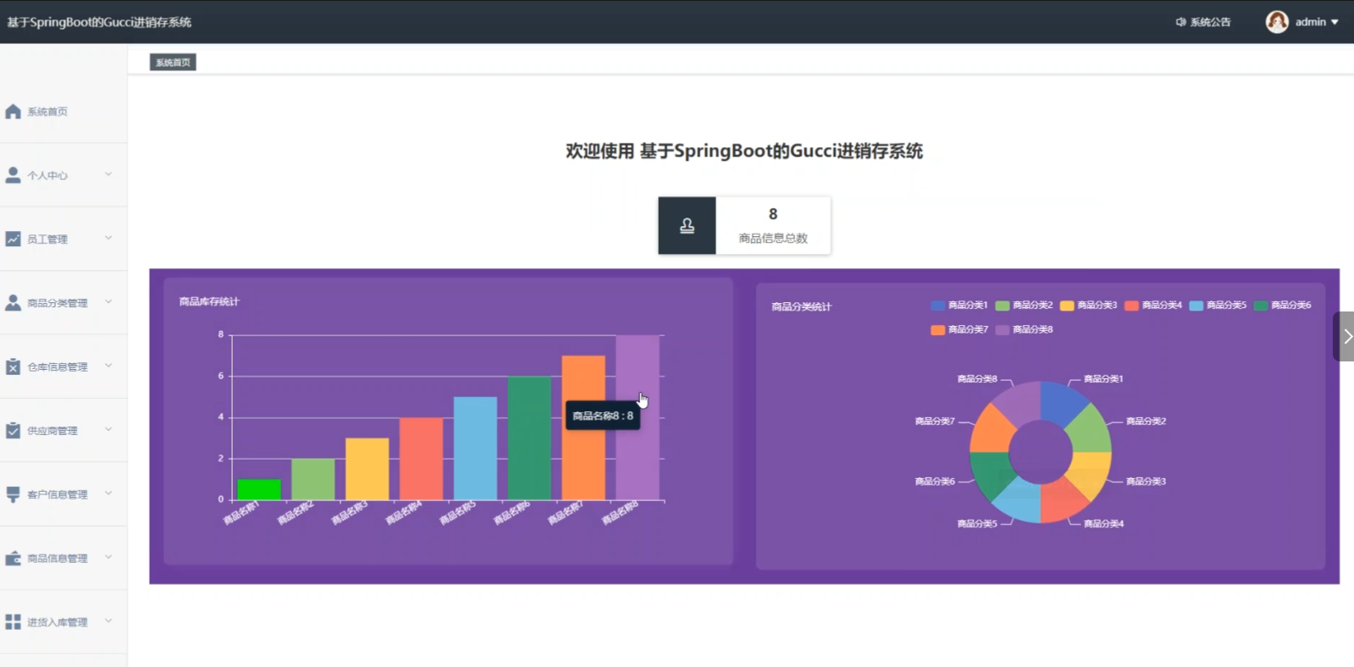
Task: Click the grid icon beside 进货入库管理
Action: (x=13, y=622)
